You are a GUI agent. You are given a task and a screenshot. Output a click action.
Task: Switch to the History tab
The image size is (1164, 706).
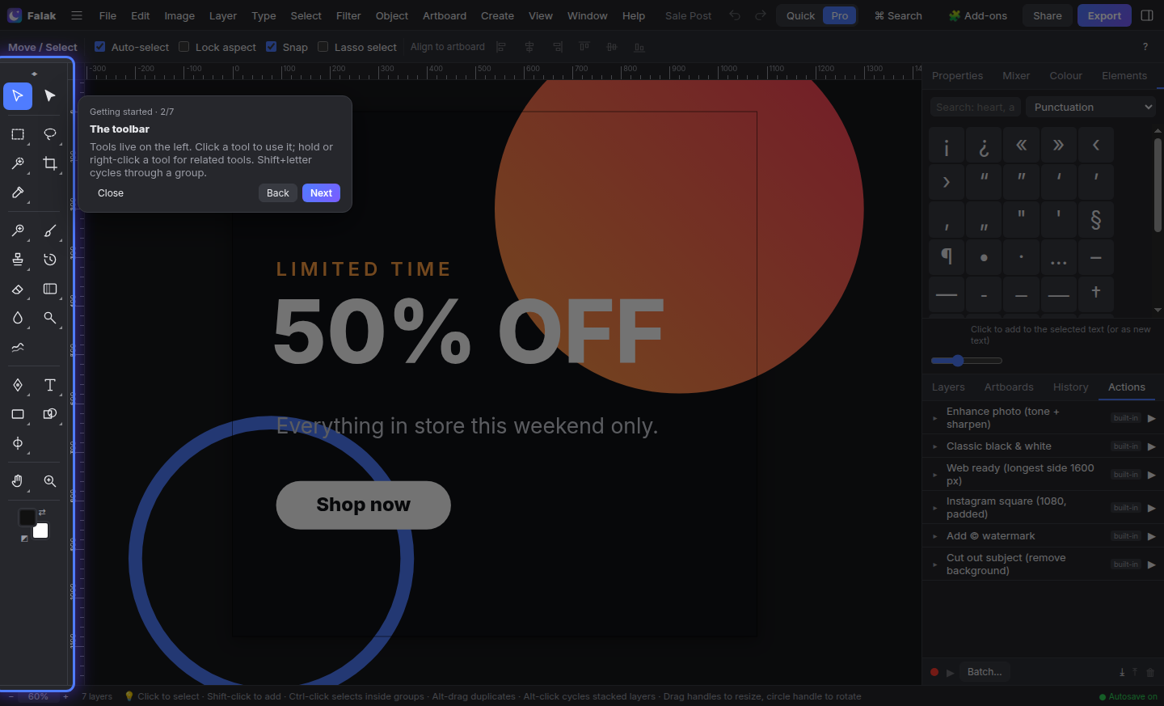click(1070, 387)
